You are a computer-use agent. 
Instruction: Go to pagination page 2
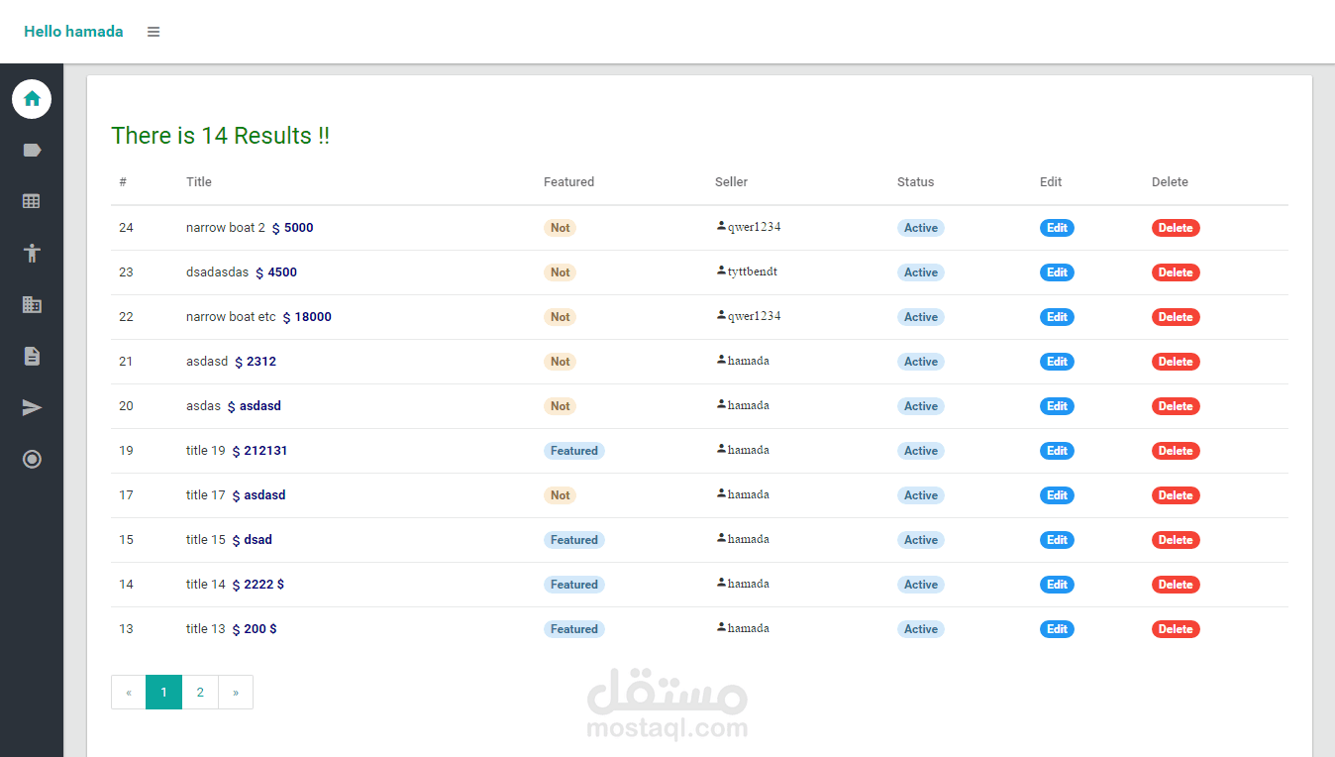200,693
